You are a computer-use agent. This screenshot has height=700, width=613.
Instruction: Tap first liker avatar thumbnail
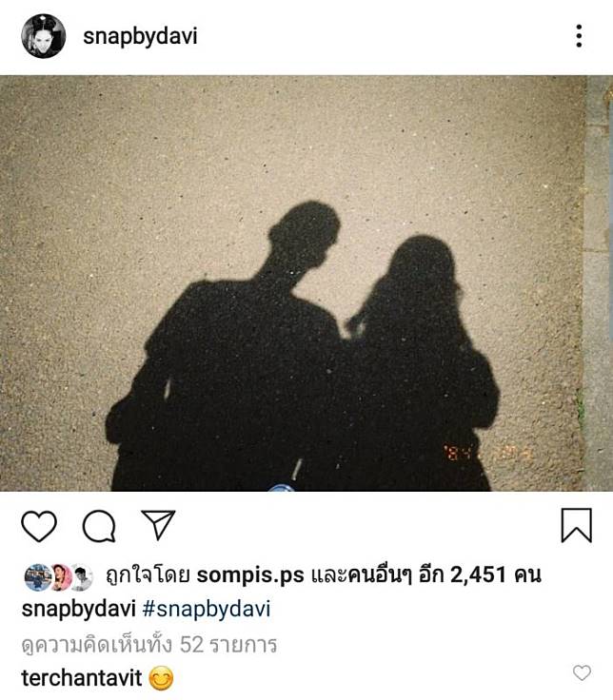(37, 577)
